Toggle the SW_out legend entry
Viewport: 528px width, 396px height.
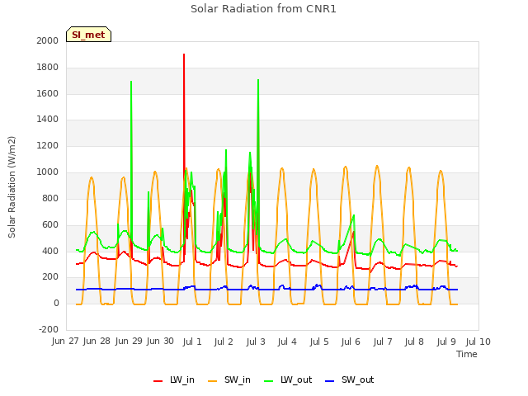pyautogui.click(x=350, y=379)
